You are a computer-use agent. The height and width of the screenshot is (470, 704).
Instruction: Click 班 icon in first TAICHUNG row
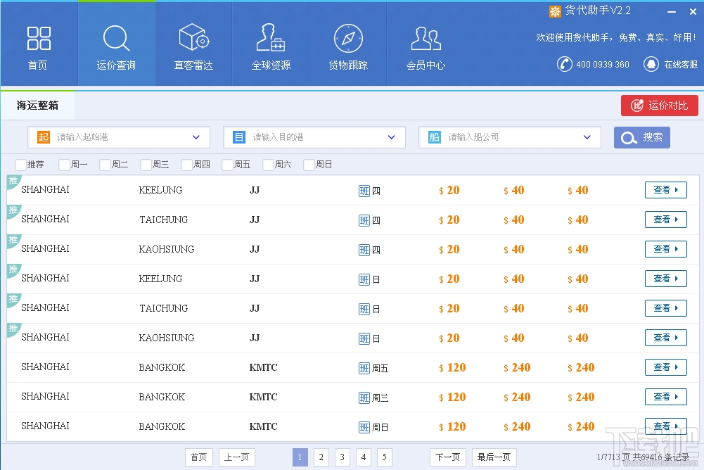pyautogui.click(x=364, y=221)
